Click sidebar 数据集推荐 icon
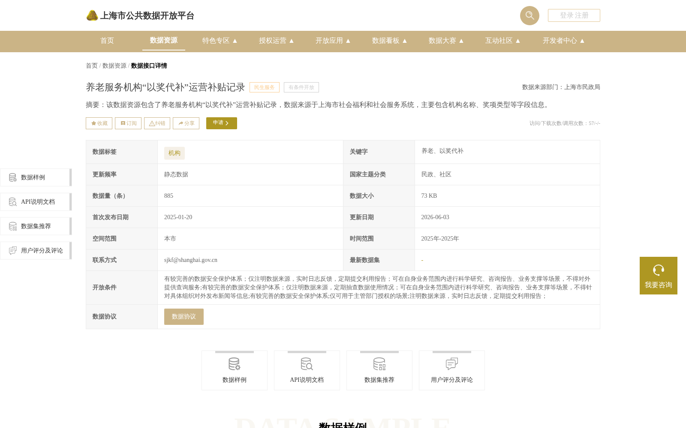The height and width of the screenshot is (428, 686). pos(13,226)
